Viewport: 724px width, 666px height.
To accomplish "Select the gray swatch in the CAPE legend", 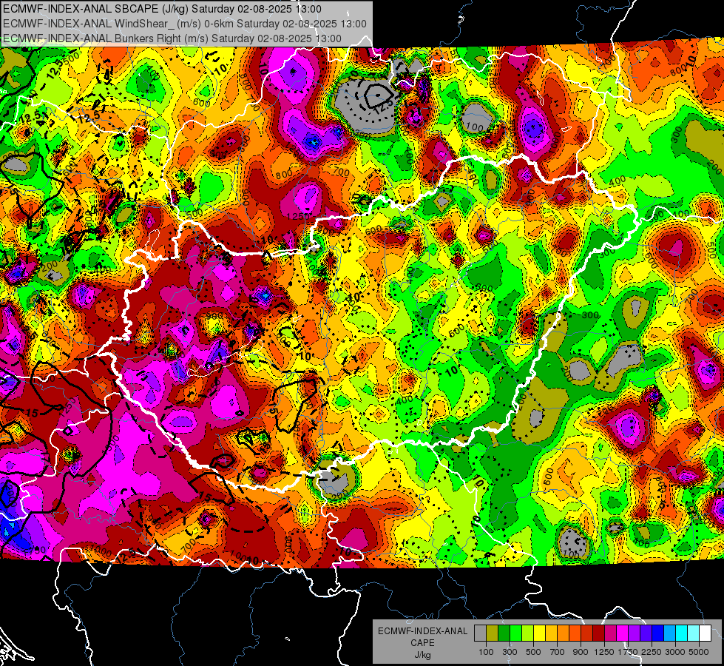I will point(480,633).
